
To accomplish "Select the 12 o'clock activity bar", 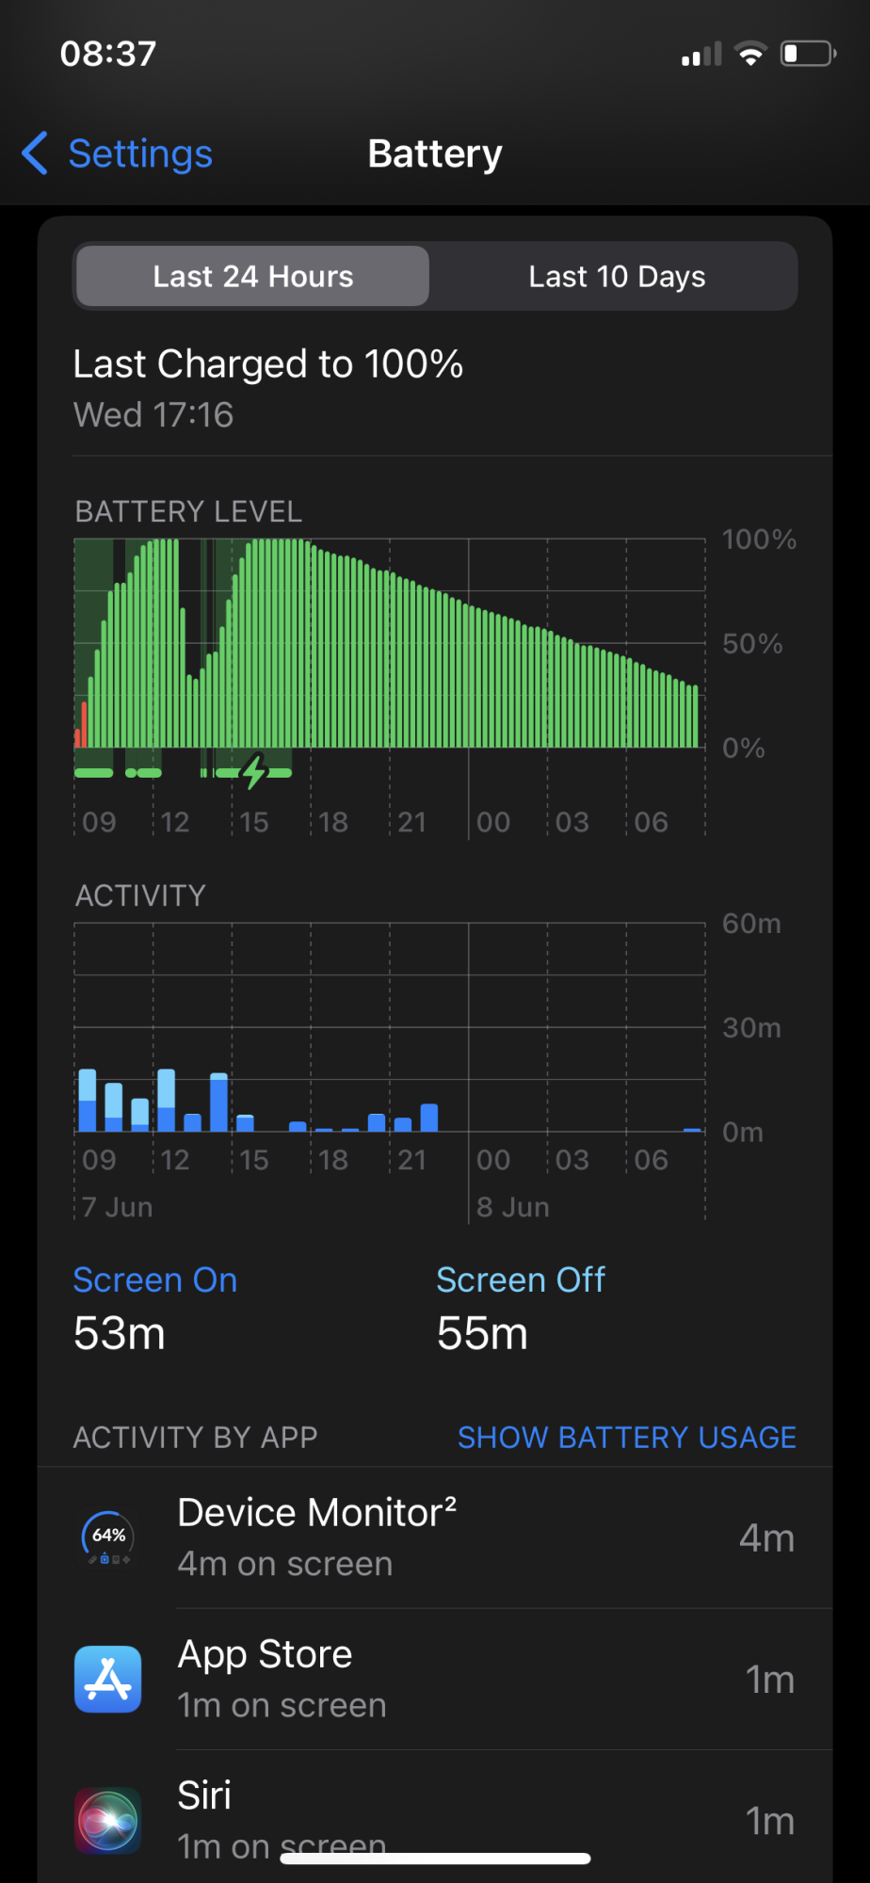I will [x=167, y=1100].
